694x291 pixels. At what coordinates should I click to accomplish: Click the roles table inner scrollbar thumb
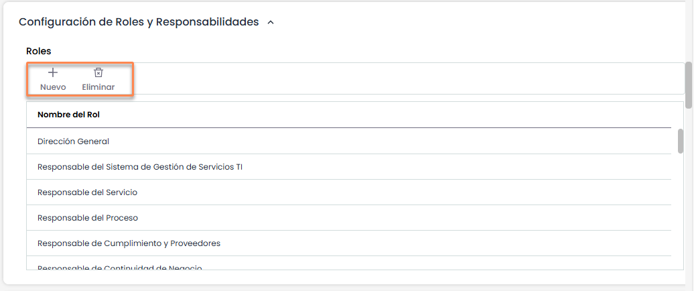click(681, 141)
